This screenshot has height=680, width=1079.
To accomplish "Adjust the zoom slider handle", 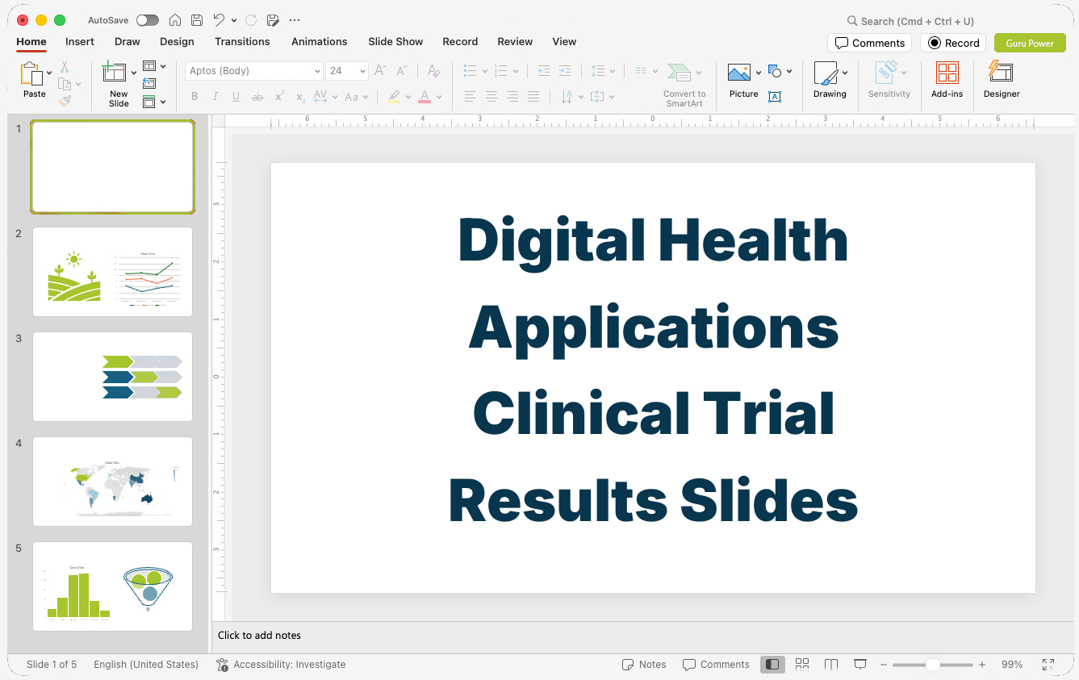I will [932, 665].
